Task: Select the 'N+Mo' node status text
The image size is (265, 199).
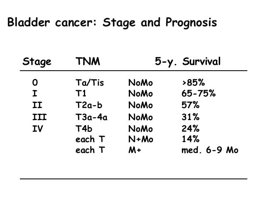Action: [x=141, y=139]
